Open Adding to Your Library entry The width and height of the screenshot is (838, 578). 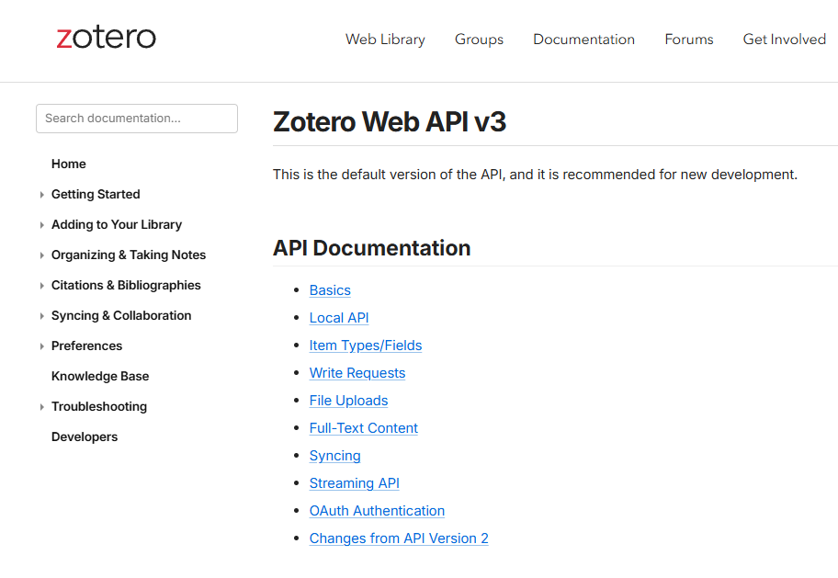[117, 224]
